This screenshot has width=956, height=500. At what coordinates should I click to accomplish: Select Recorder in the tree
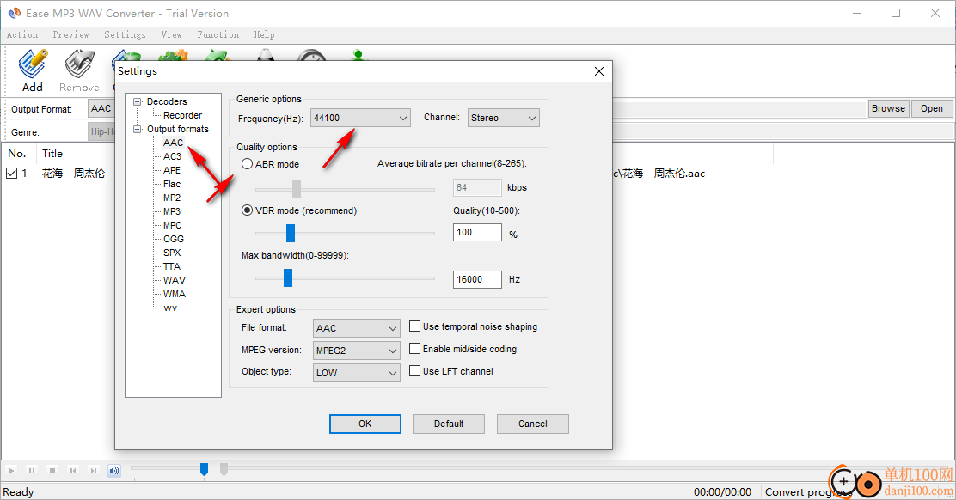pyautogui.click(x=182, y=115)
